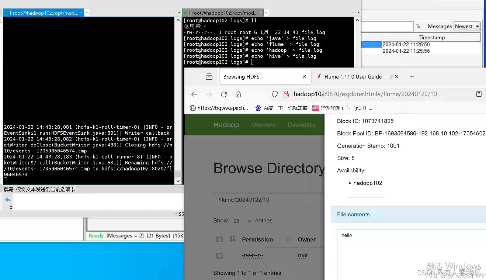Screen dimensions: 486x280
Task: Click the file contents box showing hello
Action: (412, 255)
